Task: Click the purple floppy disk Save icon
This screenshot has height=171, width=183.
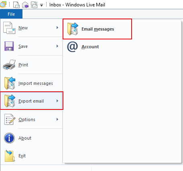Action: point(9,46)
